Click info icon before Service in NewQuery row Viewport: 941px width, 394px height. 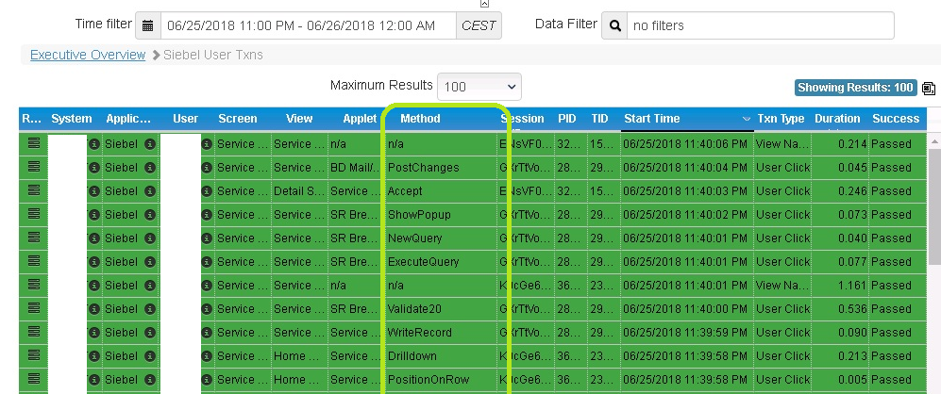(207, 238)
